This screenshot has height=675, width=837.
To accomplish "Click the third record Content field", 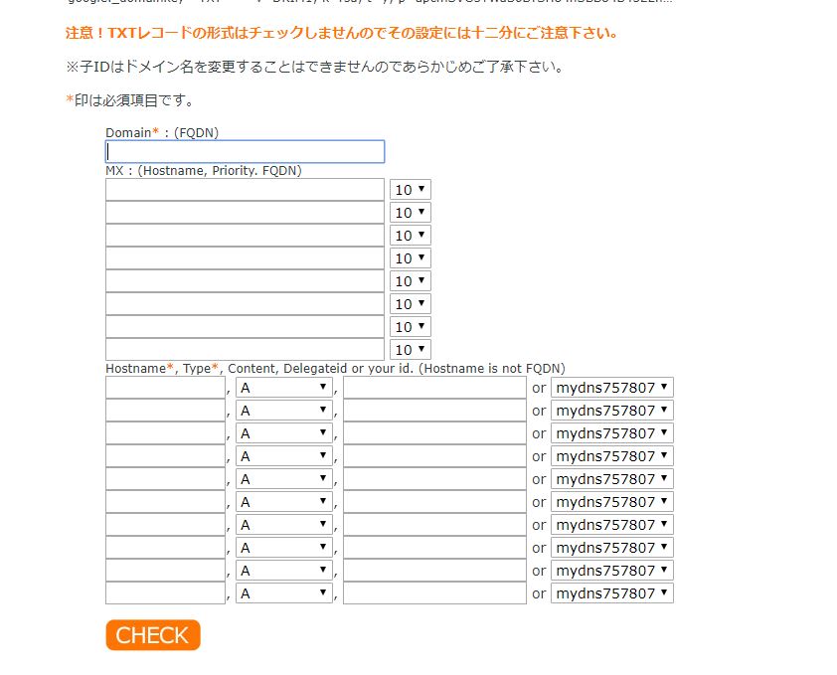I will pos(434,433).
